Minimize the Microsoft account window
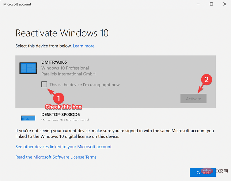Image resolution: width=231 pixels, height=181 pixels. click(198, 4)
